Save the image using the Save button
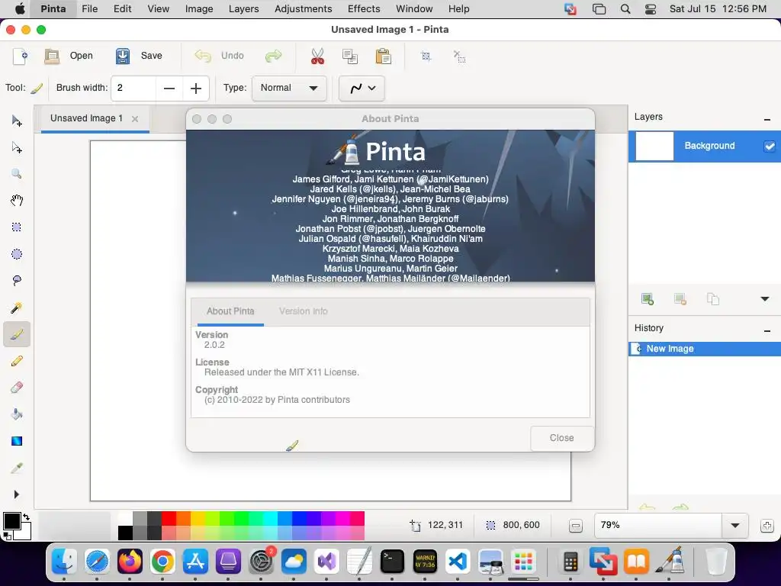The height and width of the screenshot is (586, 781). point(139,56)
